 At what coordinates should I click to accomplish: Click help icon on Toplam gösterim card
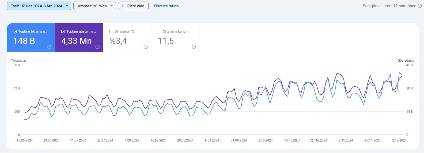pyautogui.click(x=97, y=47)
